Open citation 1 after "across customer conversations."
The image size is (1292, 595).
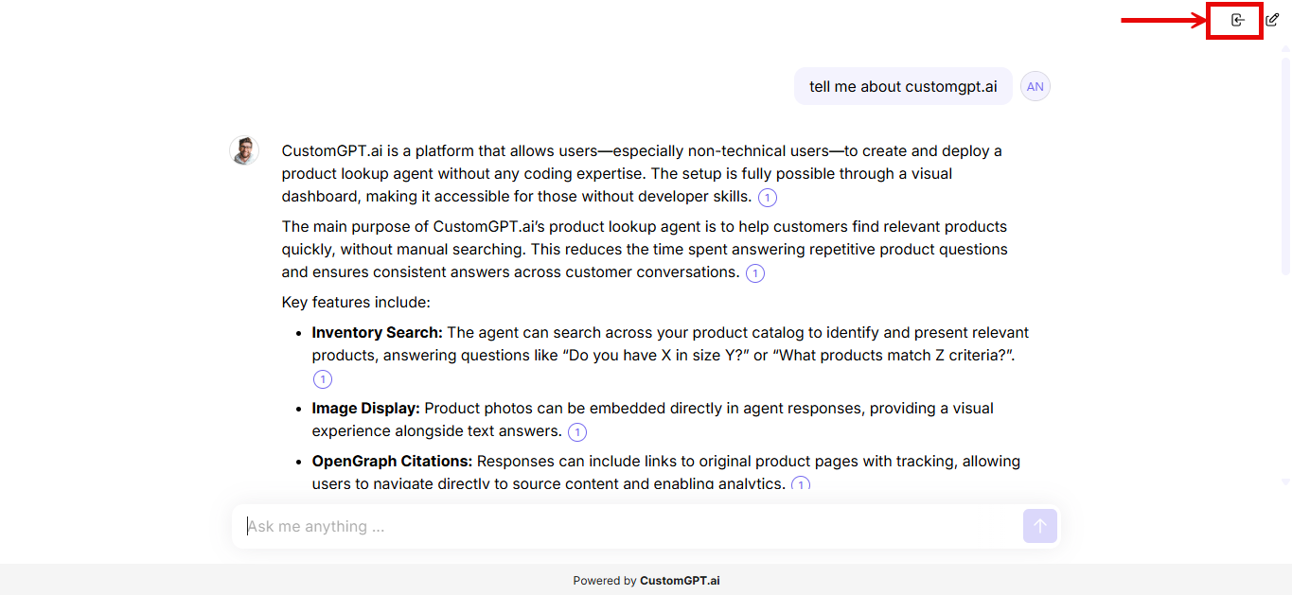755,273
